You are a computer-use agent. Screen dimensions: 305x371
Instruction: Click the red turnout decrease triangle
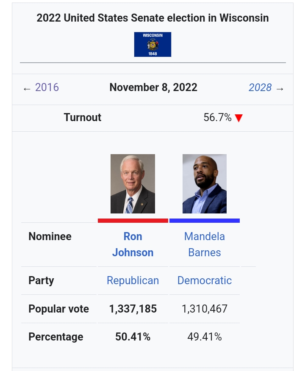[239, 118]
